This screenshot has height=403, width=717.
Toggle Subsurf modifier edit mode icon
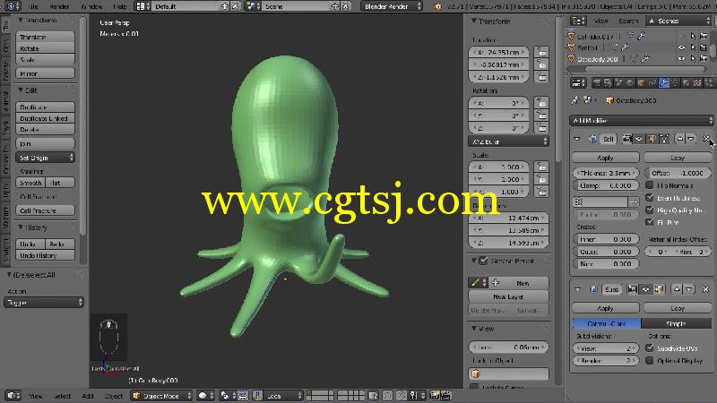[659, 289]
